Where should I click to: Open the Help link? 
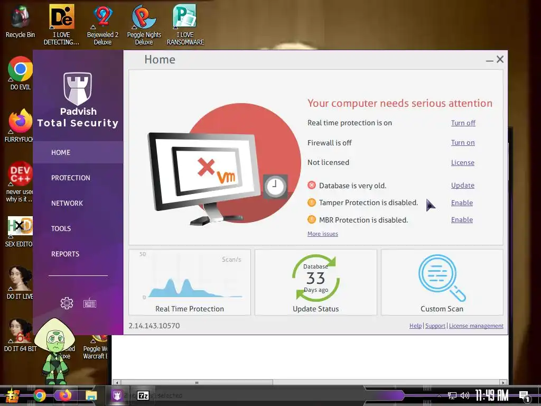point(415,326)
